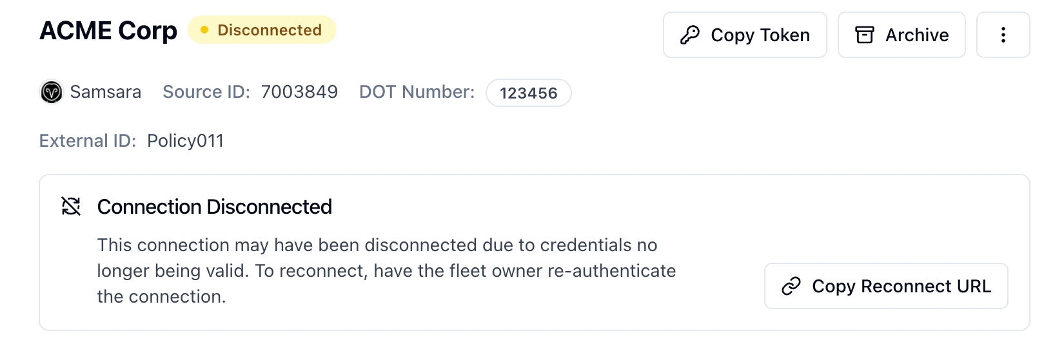1064x349 pixels.
Task: Archive this ACME Corp connection
Action: tap(901, 35)
